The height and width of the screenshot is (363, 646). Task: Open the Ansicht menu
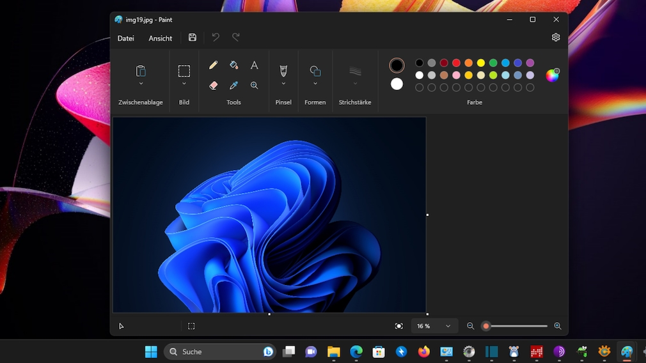(x=161, y=38)
